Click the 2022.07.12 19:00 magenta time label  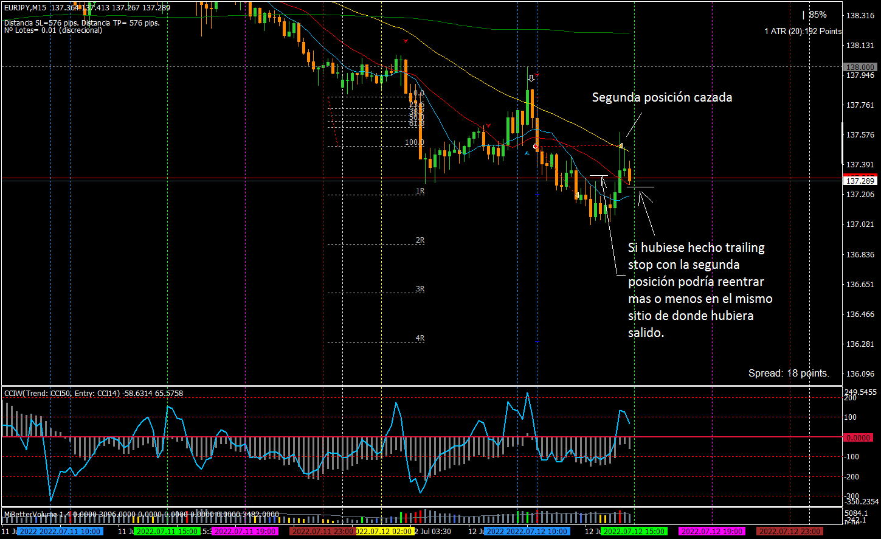(712, 531)
